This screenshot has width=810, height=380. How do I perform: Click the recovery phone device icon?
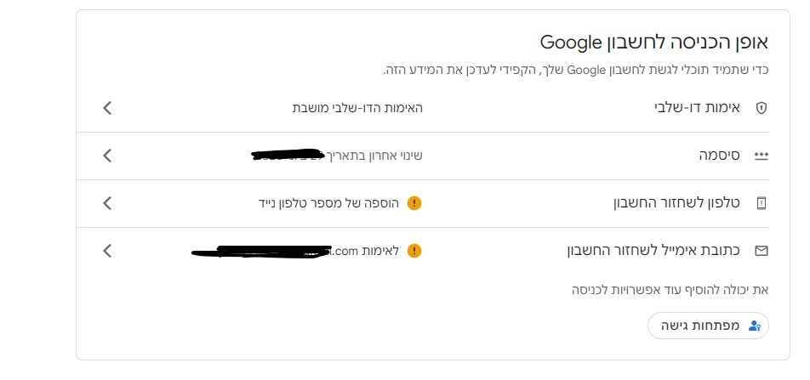[761, 203]
